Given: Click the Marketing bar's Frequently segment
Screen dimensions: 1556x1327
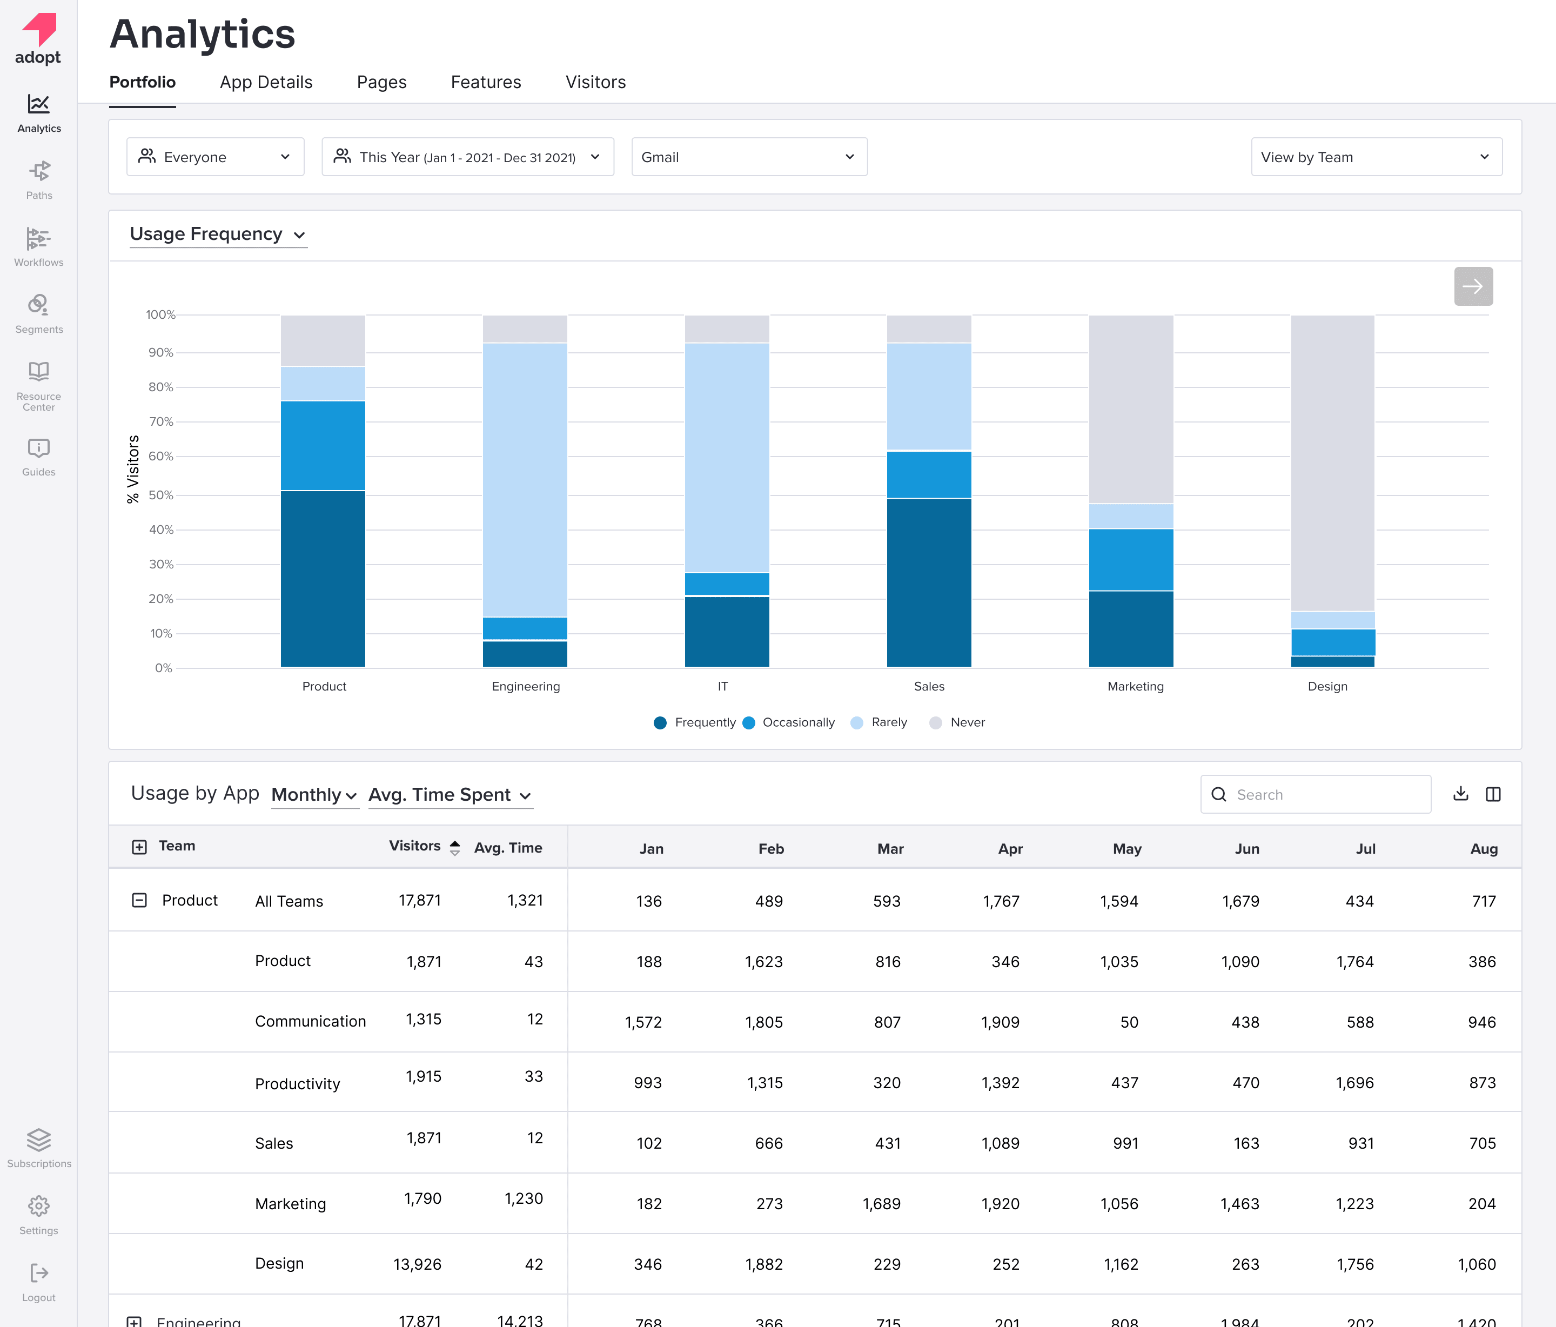Looking at the screenshot, I should click(x=1131, y=628).
